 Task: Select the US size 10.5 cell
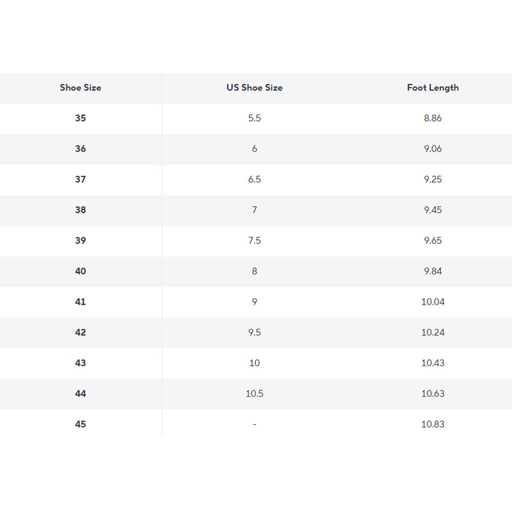pyautogui.click(x=254, y=394)
